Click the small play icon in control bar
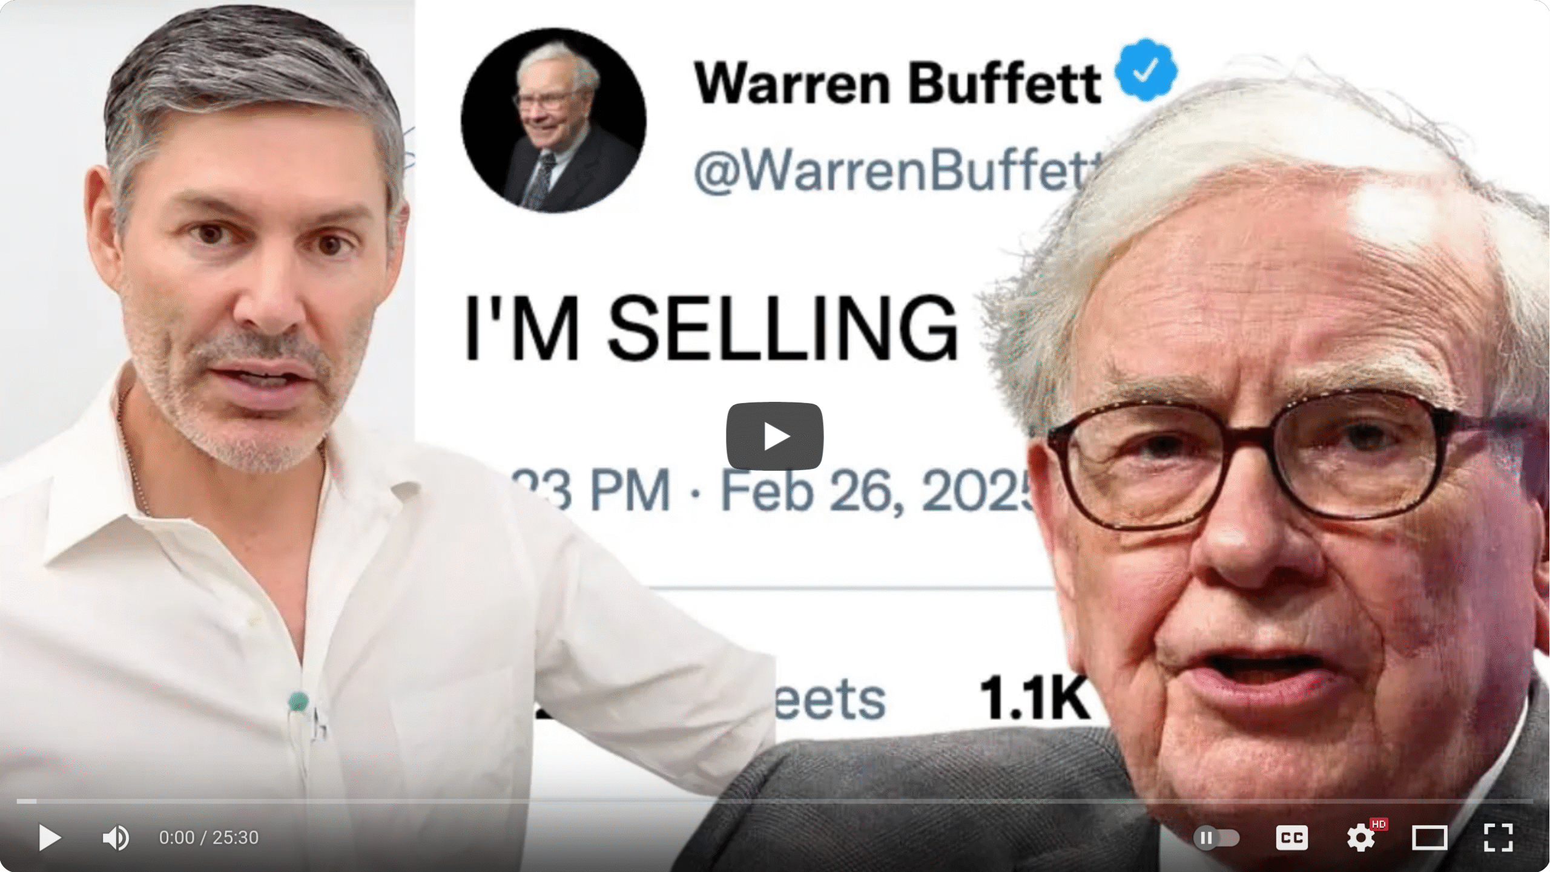 click(x=49, y=838)
